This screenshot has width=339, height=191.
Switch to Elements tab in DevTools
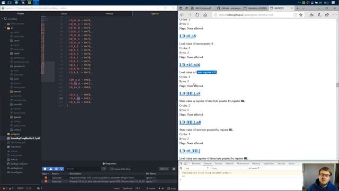tap(196, 164)
